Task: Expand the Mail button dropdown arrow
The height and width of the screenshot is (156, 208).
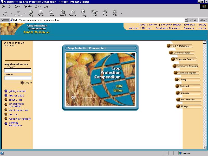Action: click(97, 12)
